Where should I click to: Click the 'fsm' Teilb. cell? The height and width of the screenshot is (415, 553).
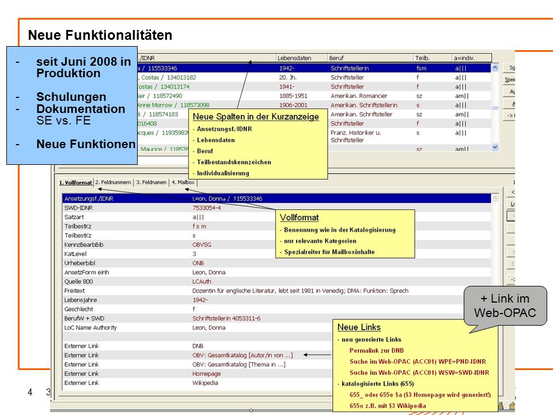(421, 68)
